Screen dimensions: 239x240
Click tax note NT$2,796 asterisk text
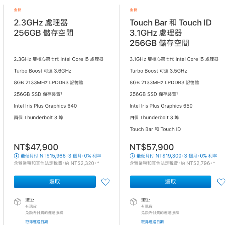[x=172, y=163]
